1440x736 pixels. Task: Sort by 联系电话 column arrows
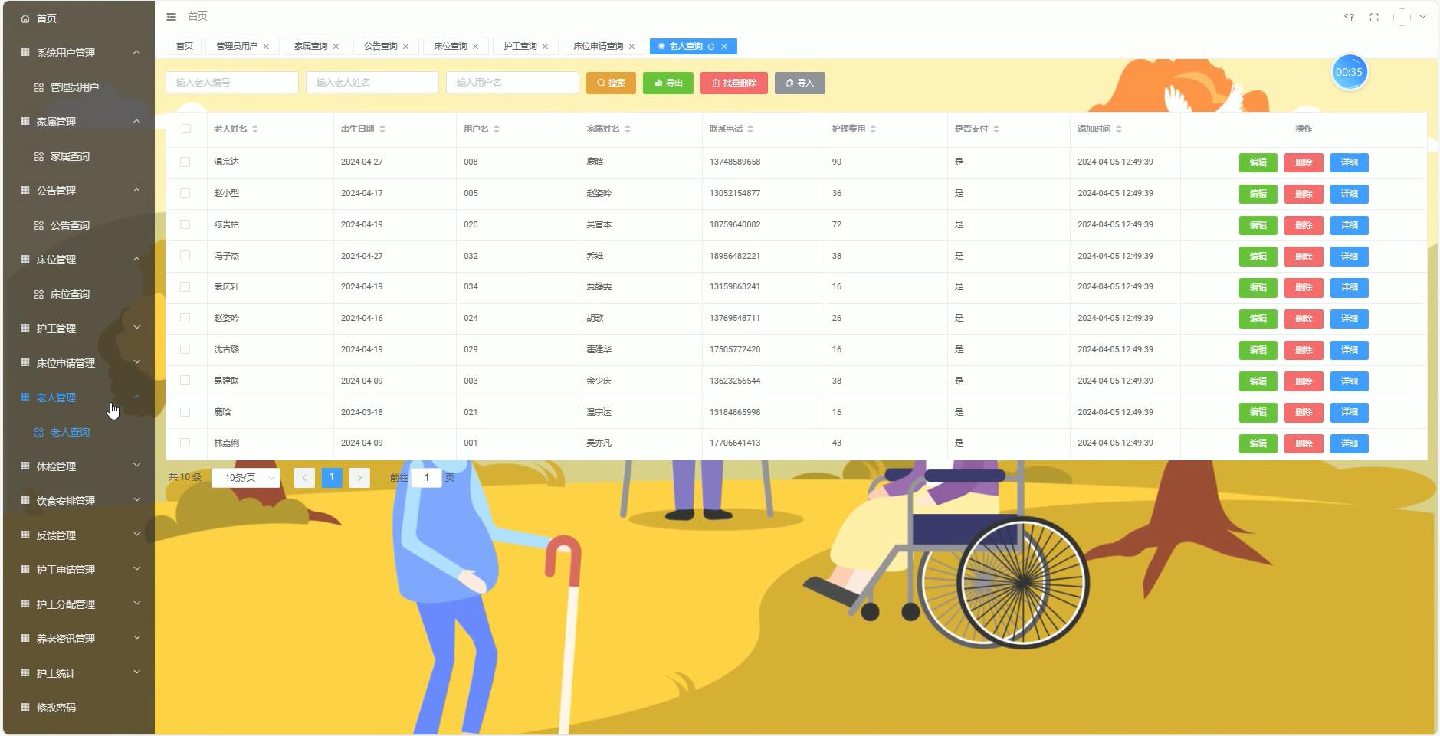tap(750, 129)
